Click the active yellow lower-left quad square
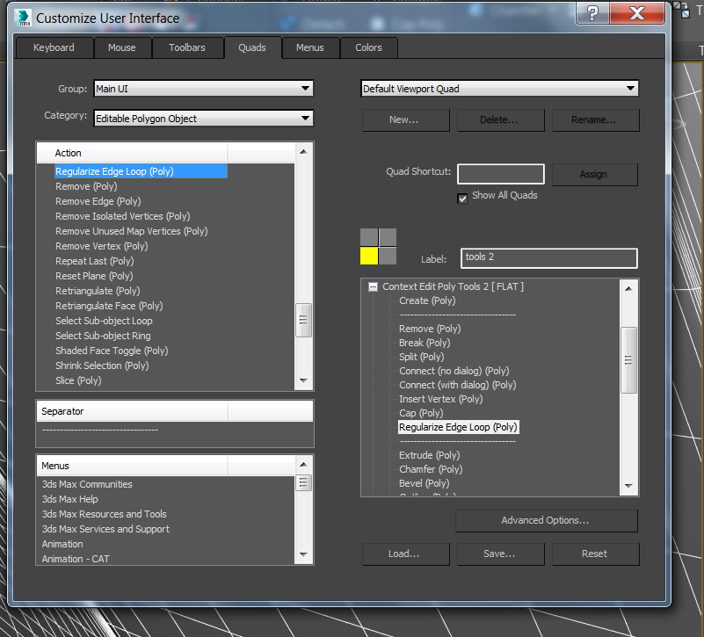The image size is (704, 637). (x=367, y=257)
